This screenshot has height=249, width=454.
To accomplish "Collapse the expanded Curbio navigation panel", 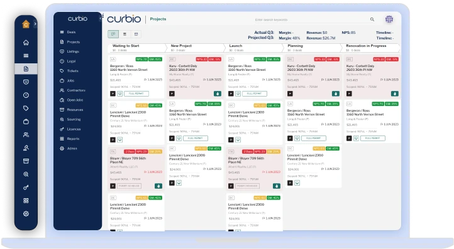I will 101,18.
